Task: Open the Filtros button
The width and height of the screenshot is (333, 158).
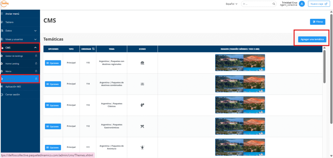Action: [317, 22]
